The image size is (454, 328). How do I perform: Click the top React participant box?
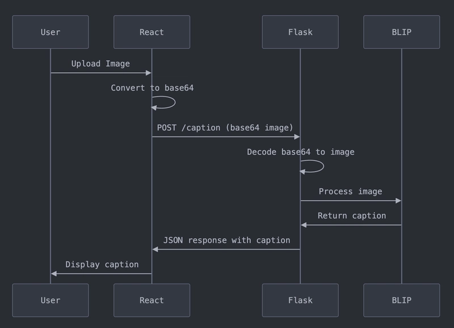point(152,32)
